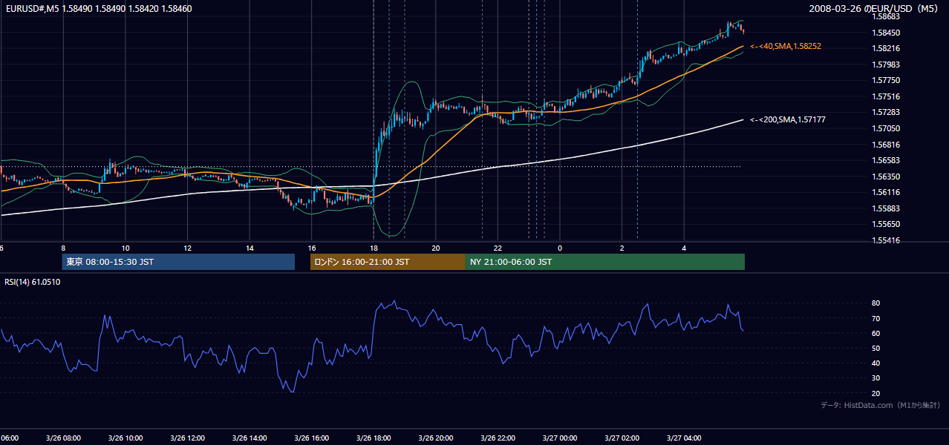Screen dimensions: 949x445
Task: Click the 3/27 04:00 time label
Action: (684, 438)
